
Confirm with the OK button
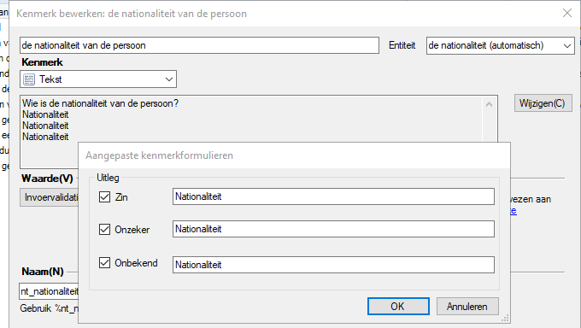click(398, 307)
